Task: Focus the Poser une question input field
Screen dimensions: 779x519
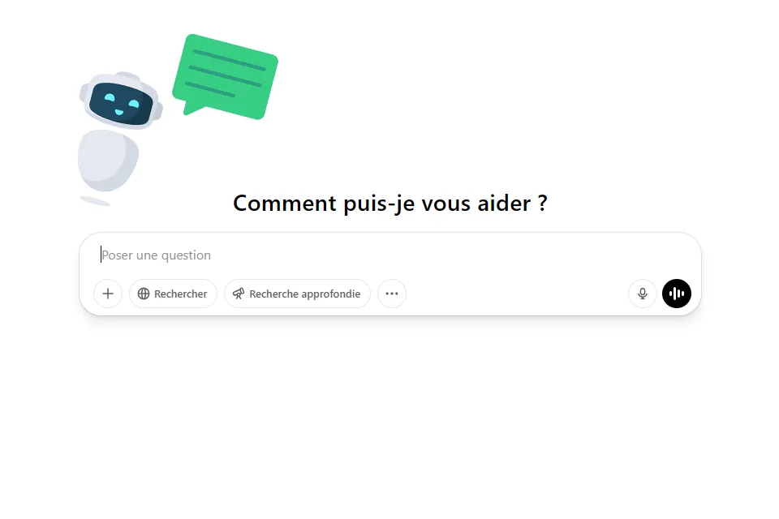Action: coord(390,255)
